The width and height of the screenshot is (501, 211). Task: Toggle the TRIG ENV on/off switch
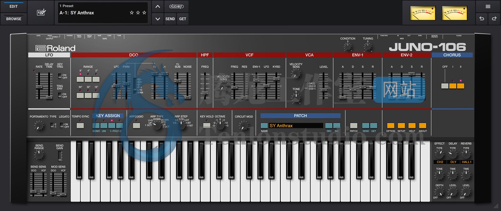[59, 95]
